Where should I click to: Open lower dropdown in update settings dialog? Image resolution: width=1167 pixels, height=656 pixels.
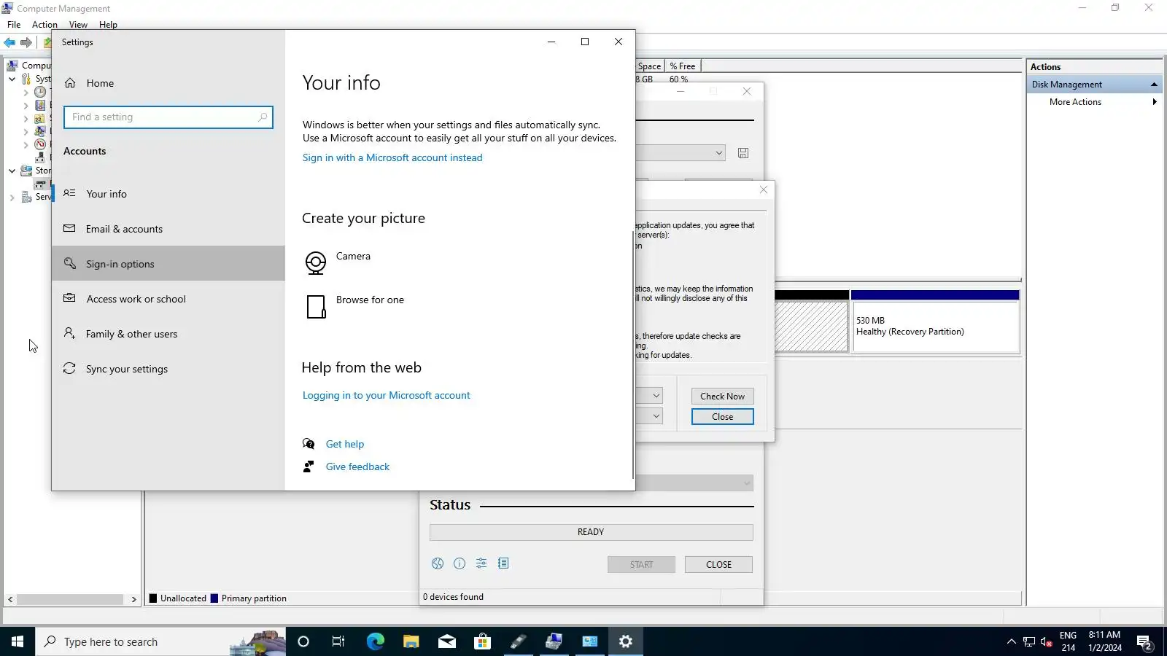point(656,416)
